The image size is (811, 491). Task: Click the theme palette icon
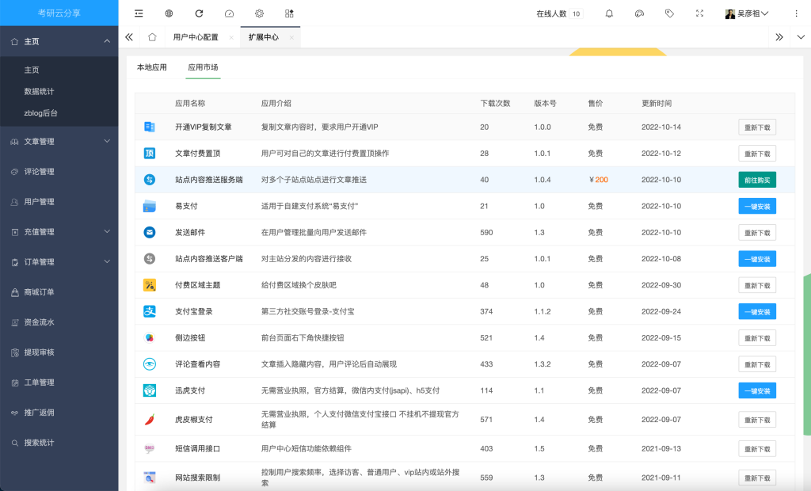(639, 13)
